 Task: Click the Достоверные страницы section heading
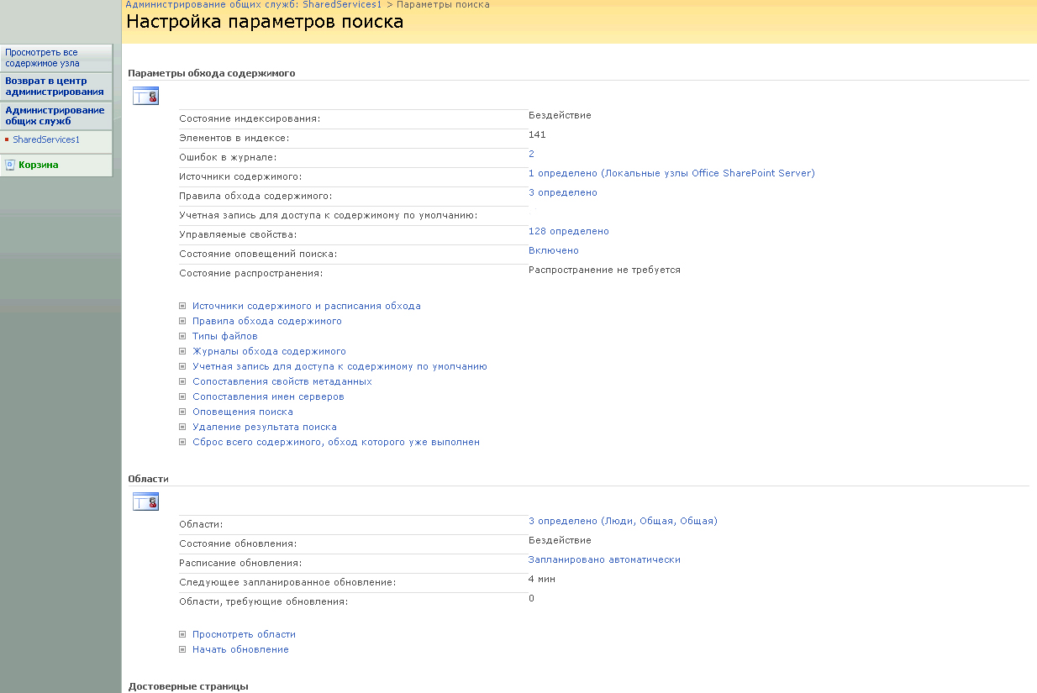point(188,687)
